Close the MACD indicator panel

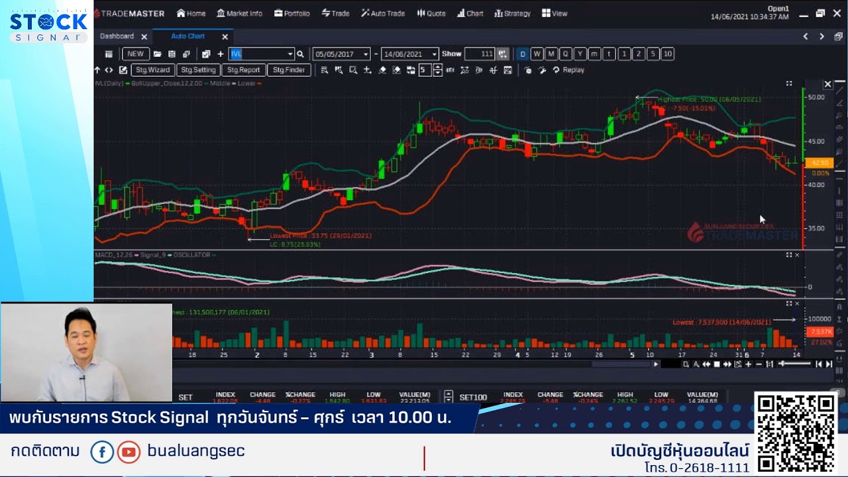coord(797,255)
